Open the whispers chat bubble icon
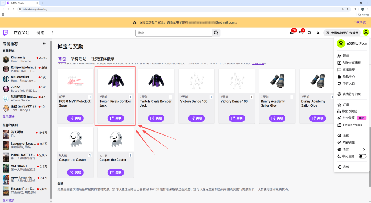 click(x=309, y=33)
